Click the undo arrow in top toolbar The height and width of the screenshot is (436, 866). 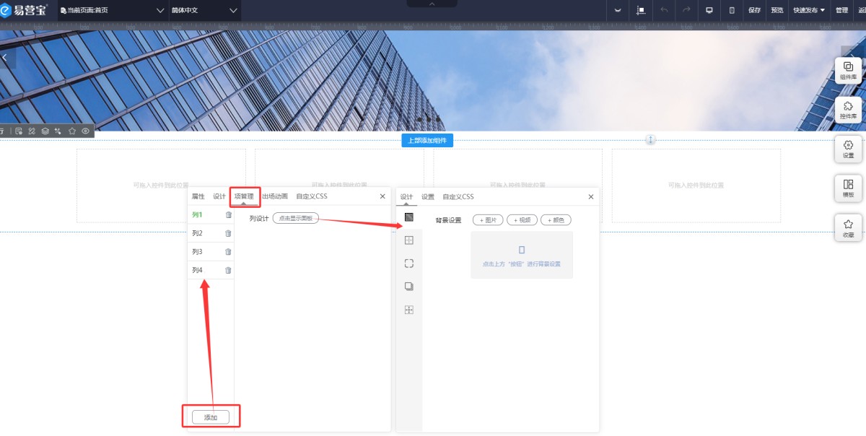click(664, 10)
